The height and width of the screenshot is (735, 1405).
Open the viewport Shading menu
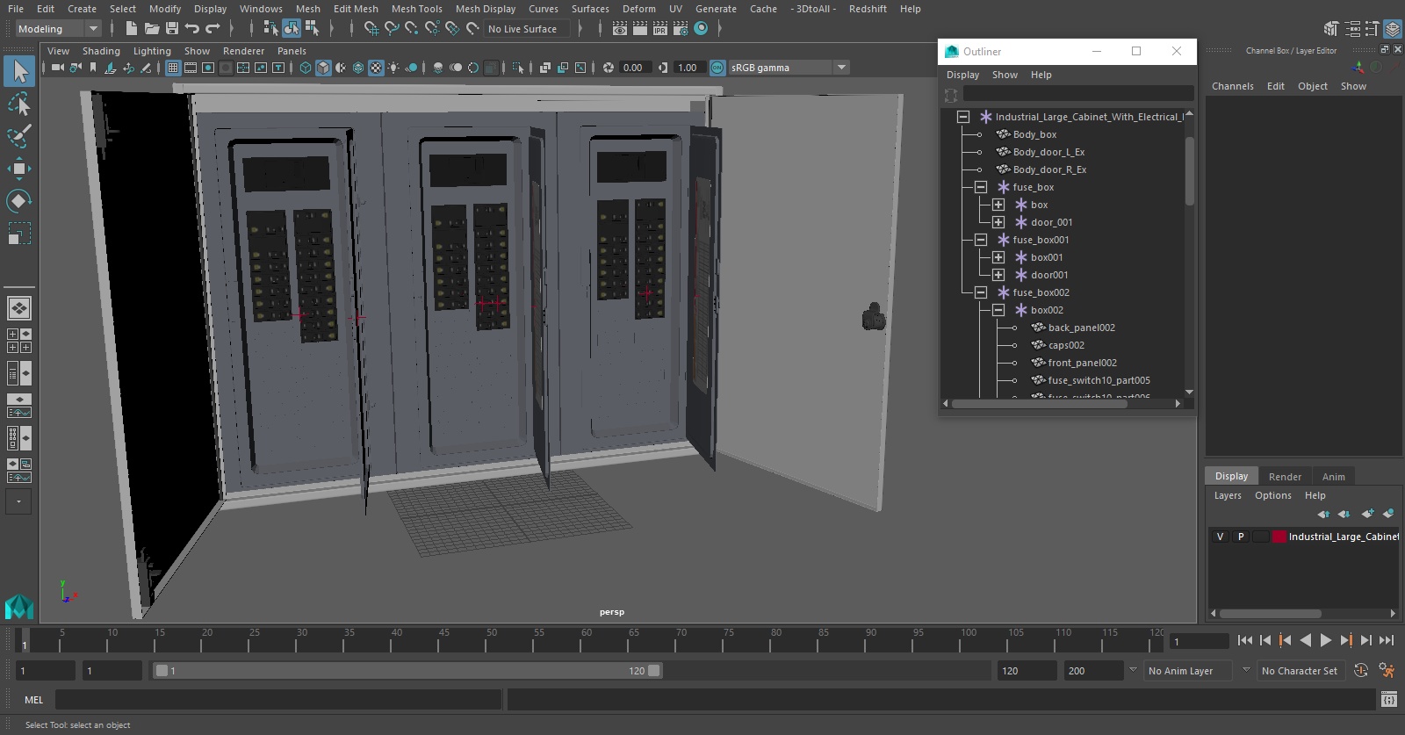pyautogui.click(x=101, y=51)
